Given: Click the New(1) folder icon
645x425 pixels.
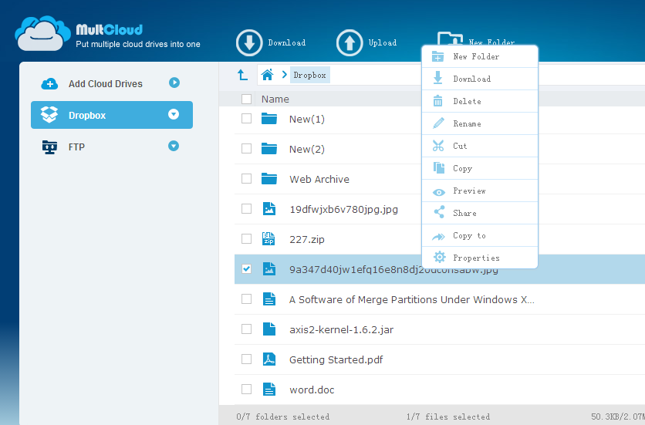Looking at the screenshot, I should coord(268,119).
